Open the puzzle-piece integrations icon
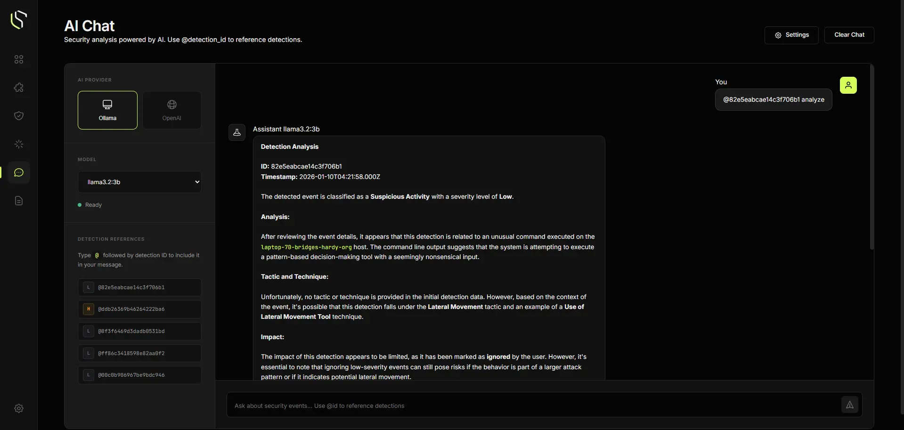The image size is (904, 430). click(19, 88)
